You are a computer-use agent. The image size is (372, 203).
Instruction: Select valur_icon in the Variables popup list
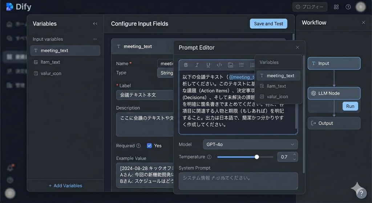[277, 97]
